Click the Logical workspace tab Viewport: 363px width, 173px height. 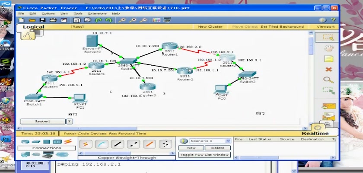[x=33, y=27]
